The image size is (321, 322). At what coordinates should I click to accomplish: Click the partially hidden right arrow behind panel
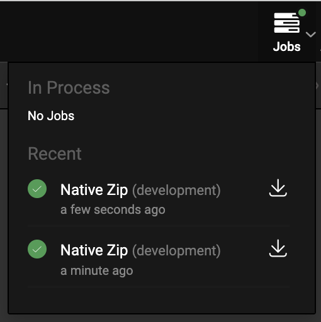[x=317, y=86]
